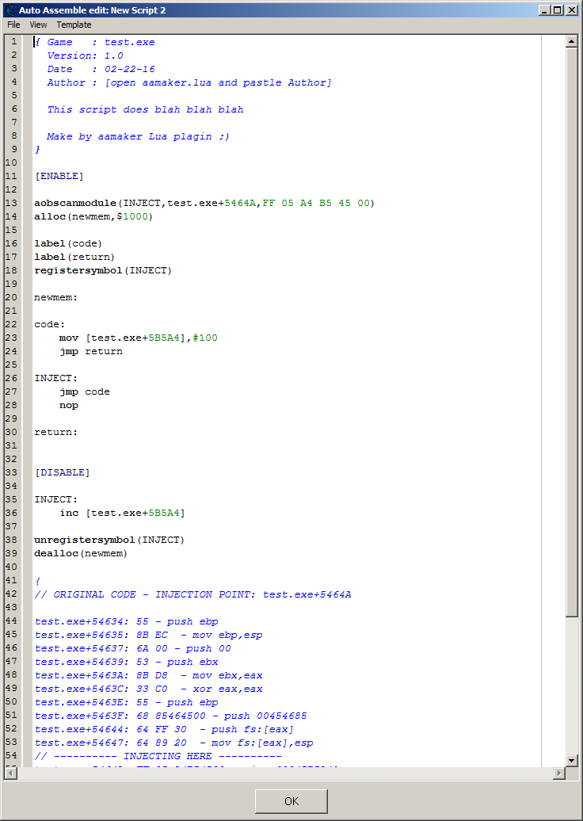
Task: Open the View menu
Action: pyautogui.click(x=38, y=25)
